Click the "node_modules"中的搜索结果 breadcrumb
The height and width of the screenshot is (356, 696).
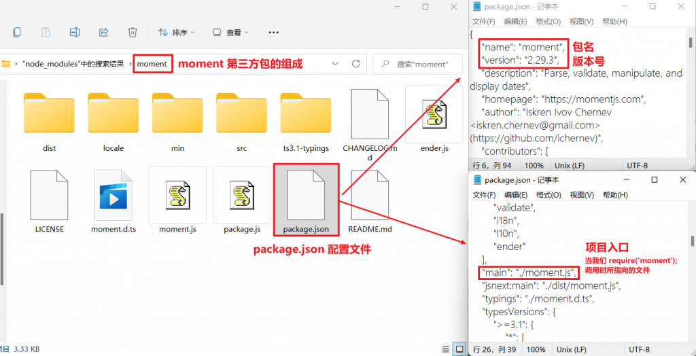tap(73, 64)
